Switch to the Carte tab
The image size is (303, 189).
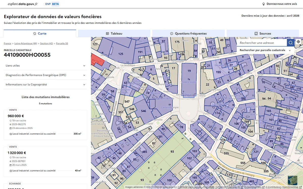[40, 34]
